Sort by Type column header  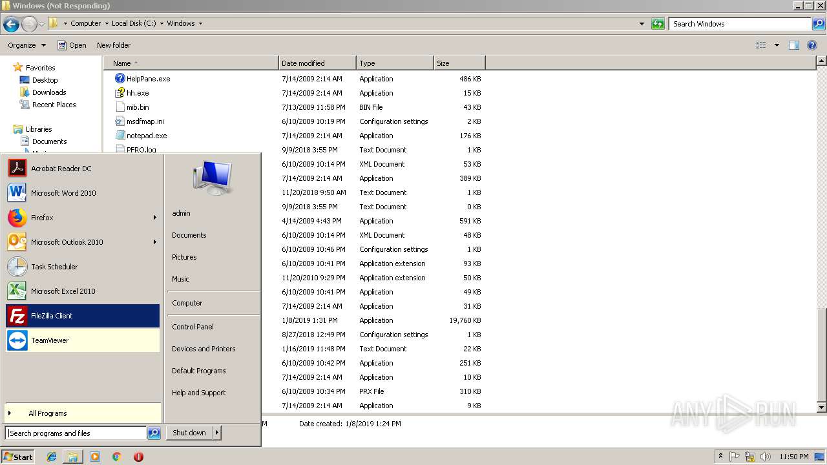tap(395, 63)
